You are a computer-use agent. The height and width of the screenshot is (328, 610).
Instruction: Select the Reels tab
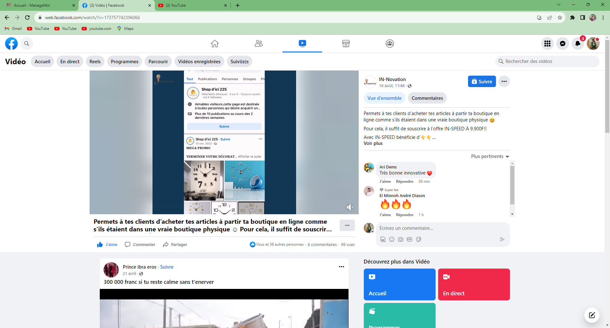tap(95, 62)
